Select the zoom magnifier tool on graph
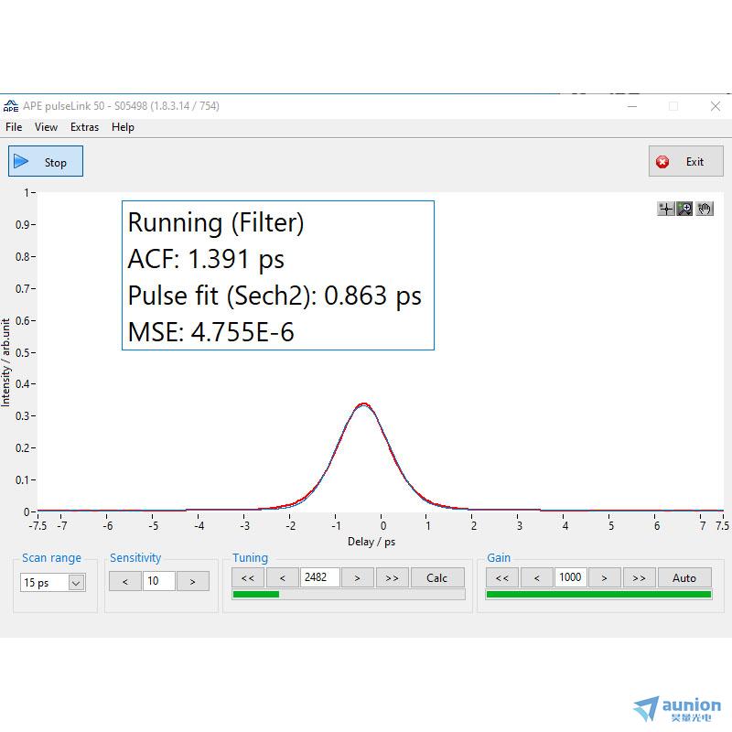The image size is (732, 732). point(684,209)
